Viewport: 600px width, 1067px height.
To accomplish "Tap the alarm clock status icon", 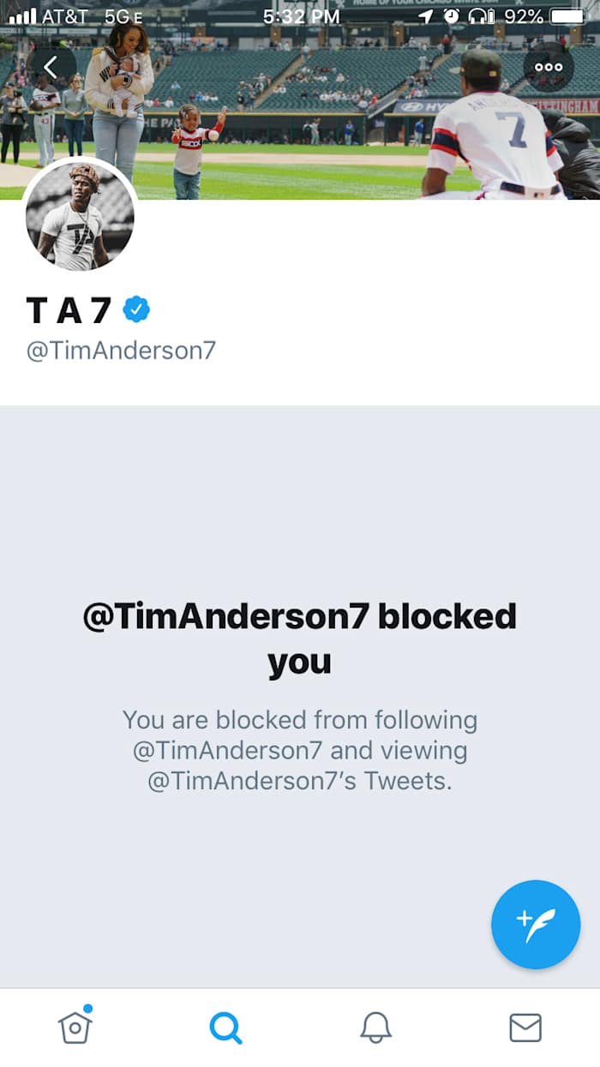I will (451, 15).
